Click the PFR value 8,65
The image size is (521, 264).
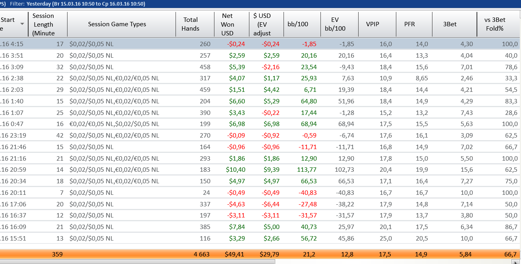(421, 78)
